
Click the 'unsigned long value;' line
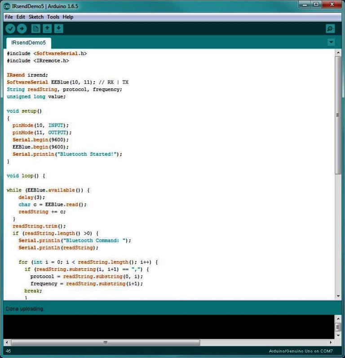tap(36, 96)
